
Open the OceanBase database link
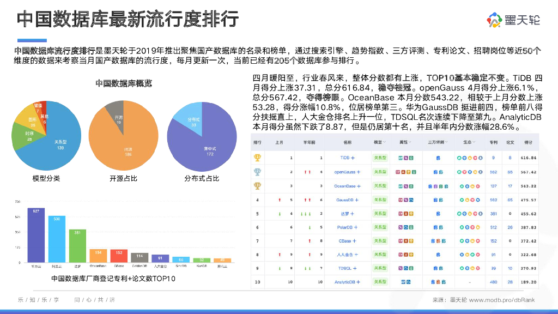344,186
